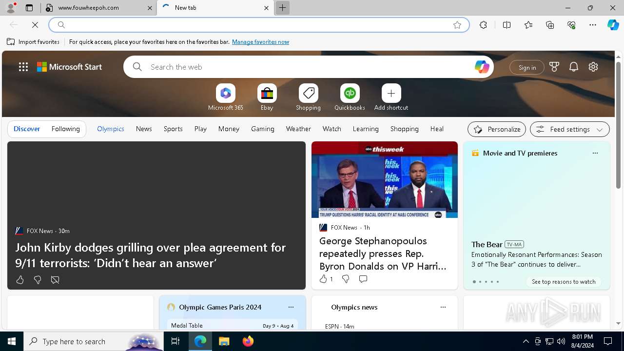Click the Sign in button
The height and width of the screenshot is (351, 624).
click(527, 67)
